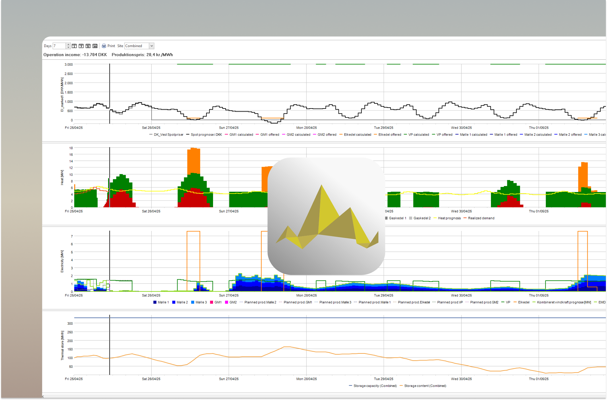Select the 31-day calendar view icon
Image resolution: width=607 pixels, height=400 pixels.
pos(88,46)
